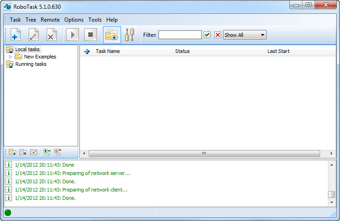Delete folder icon below tree

pyautogui.click(x=23, y=152)
